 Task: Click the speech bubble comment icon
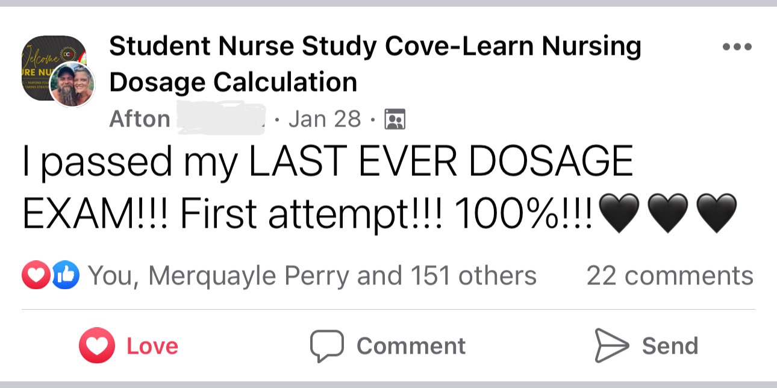point(326,346)
